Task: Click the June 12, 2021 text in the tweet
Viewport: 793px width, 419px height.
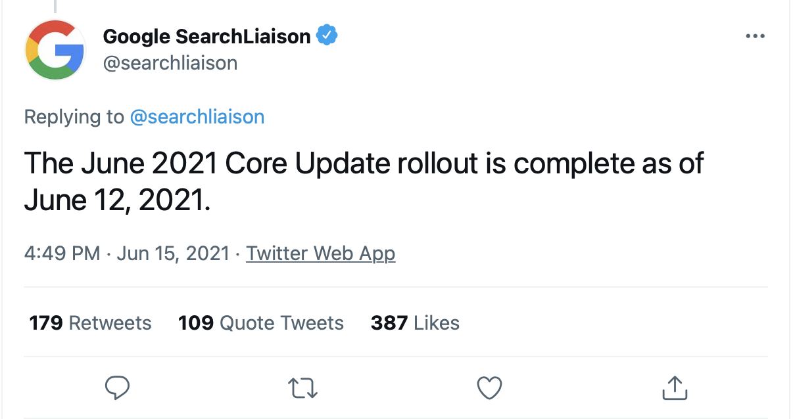Action: [x=117, y=200]
